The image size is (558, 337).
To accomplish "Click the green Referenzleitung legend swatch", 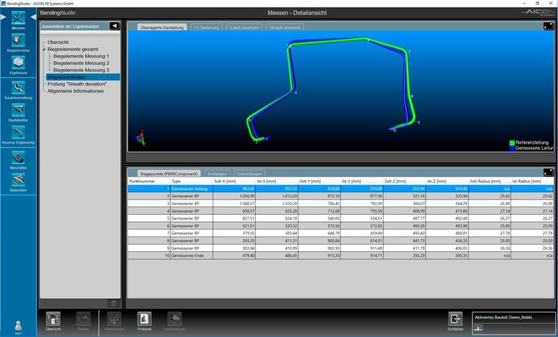I will [x=512, y=143].
